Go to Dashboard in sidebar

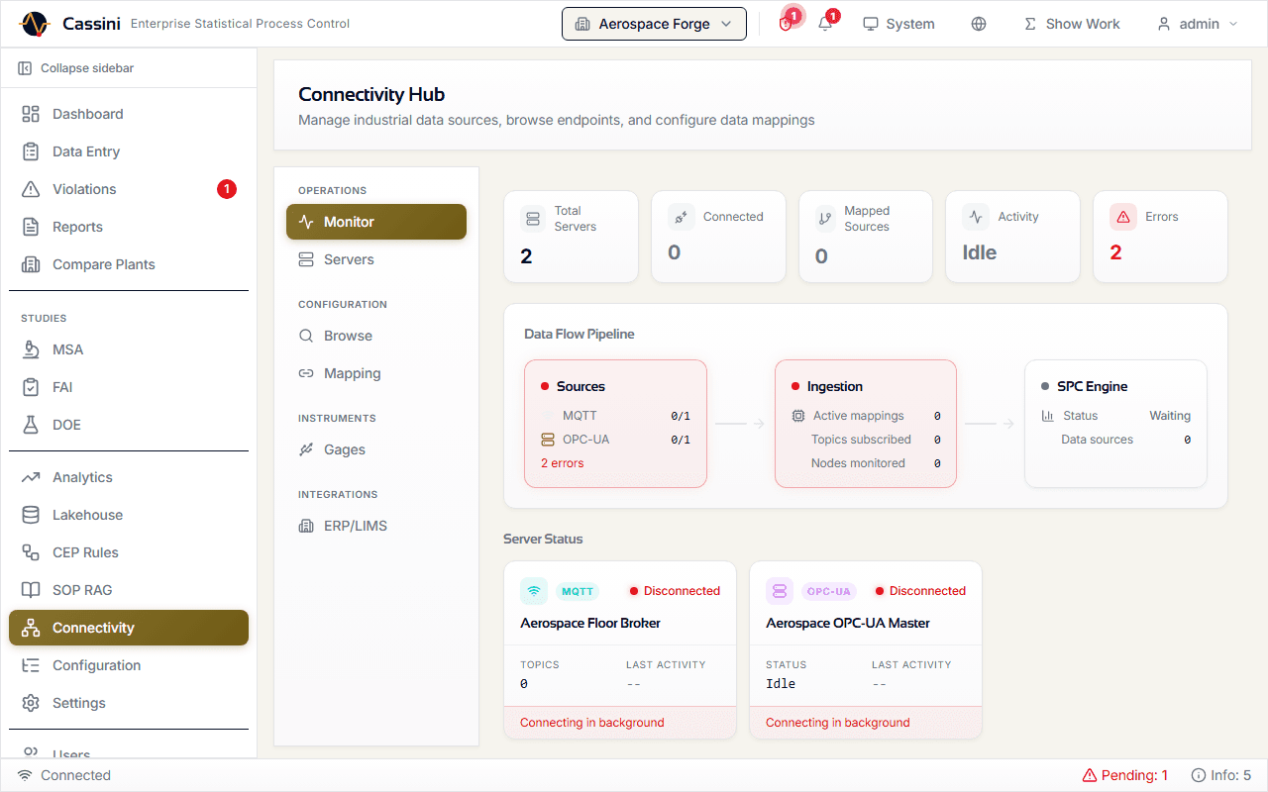point(129,114)
